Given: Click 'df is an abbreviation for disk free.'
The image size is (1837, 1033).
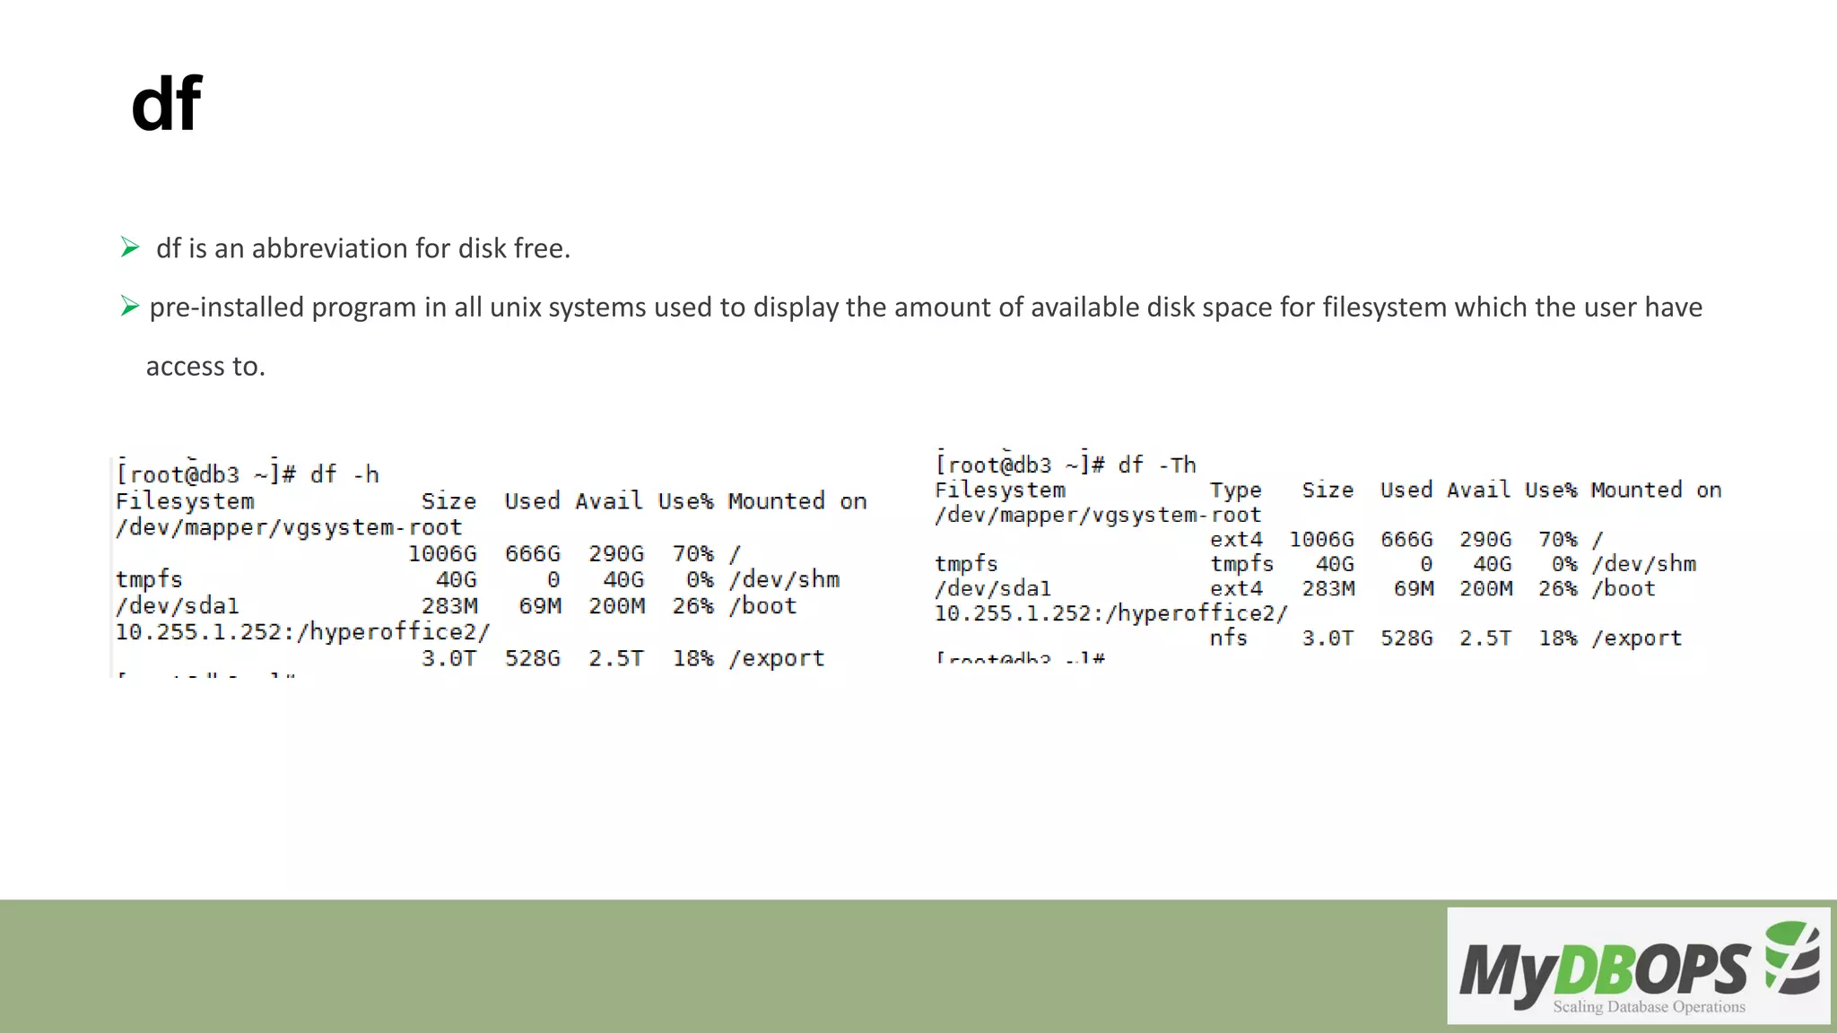Looking at the screenshot, I should (x=363, y=248).
